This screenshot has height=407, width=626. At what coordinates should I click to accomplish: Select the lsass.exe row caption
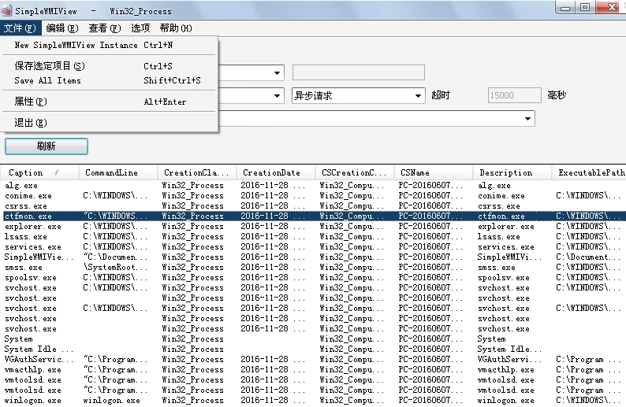25,237
